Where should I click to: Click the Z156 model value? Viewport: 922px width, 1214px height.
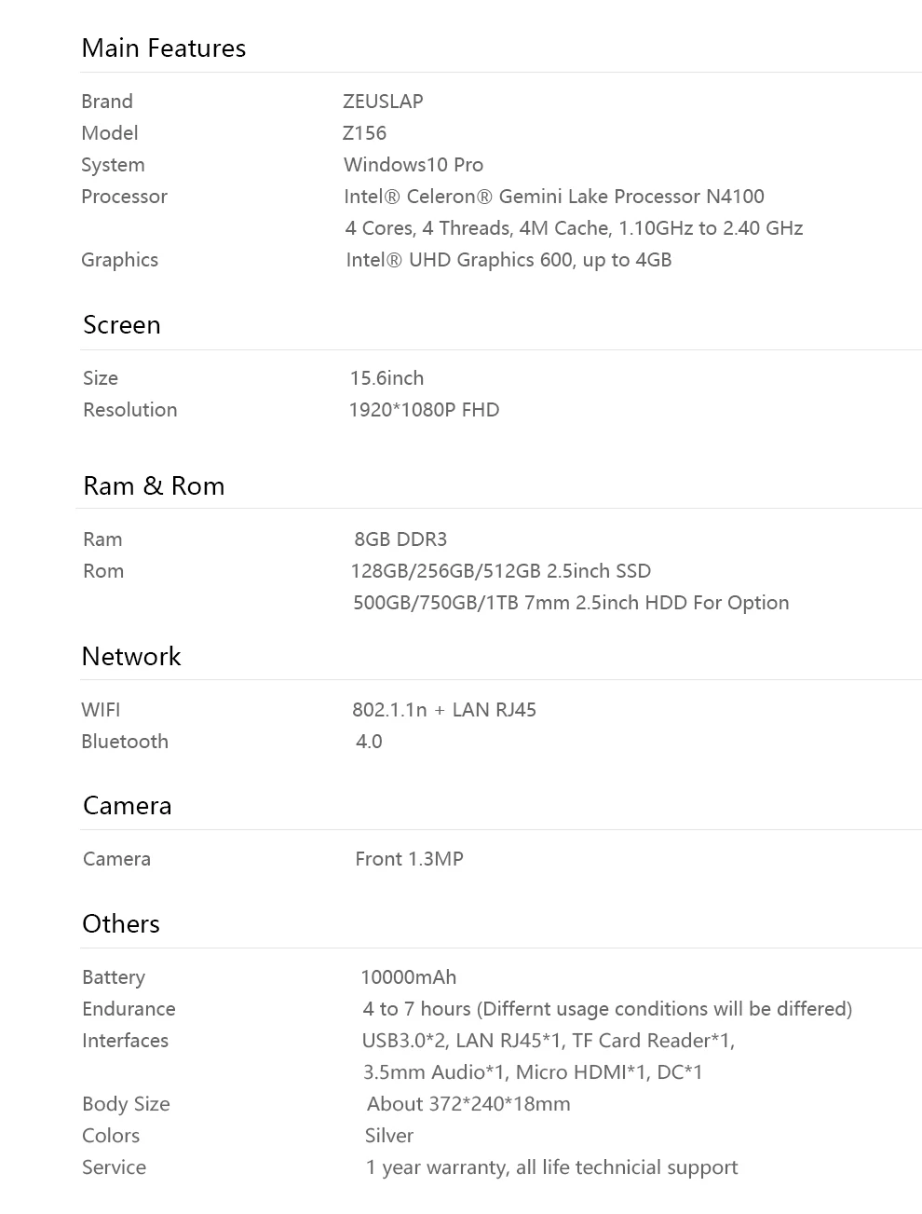click(x=364, y=133)
